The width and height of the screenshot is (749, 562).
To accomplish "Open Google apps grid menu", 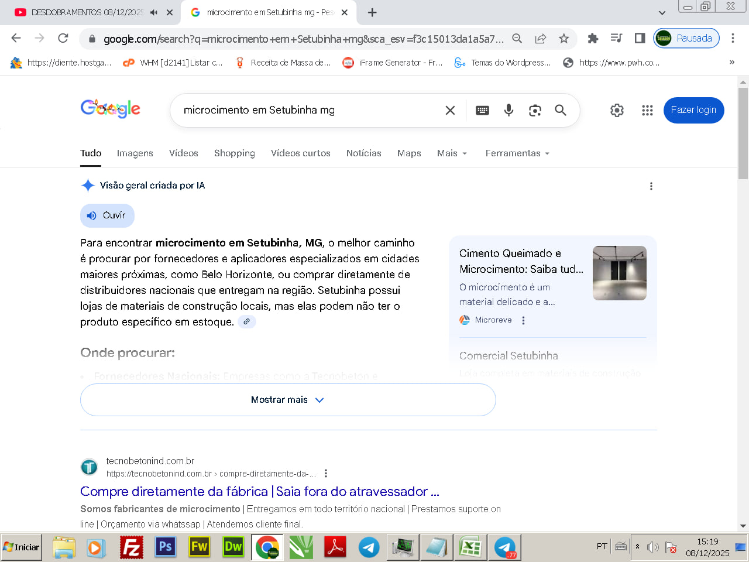I will click(x=647, y=110).
